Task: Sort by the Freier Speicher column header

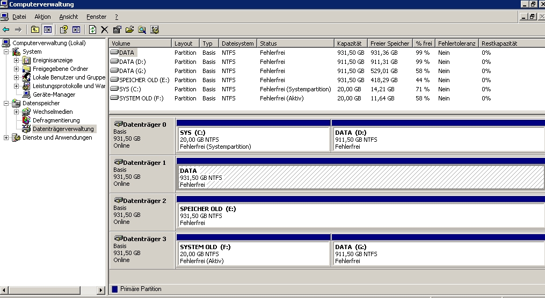Action: [x=390, y=43]
